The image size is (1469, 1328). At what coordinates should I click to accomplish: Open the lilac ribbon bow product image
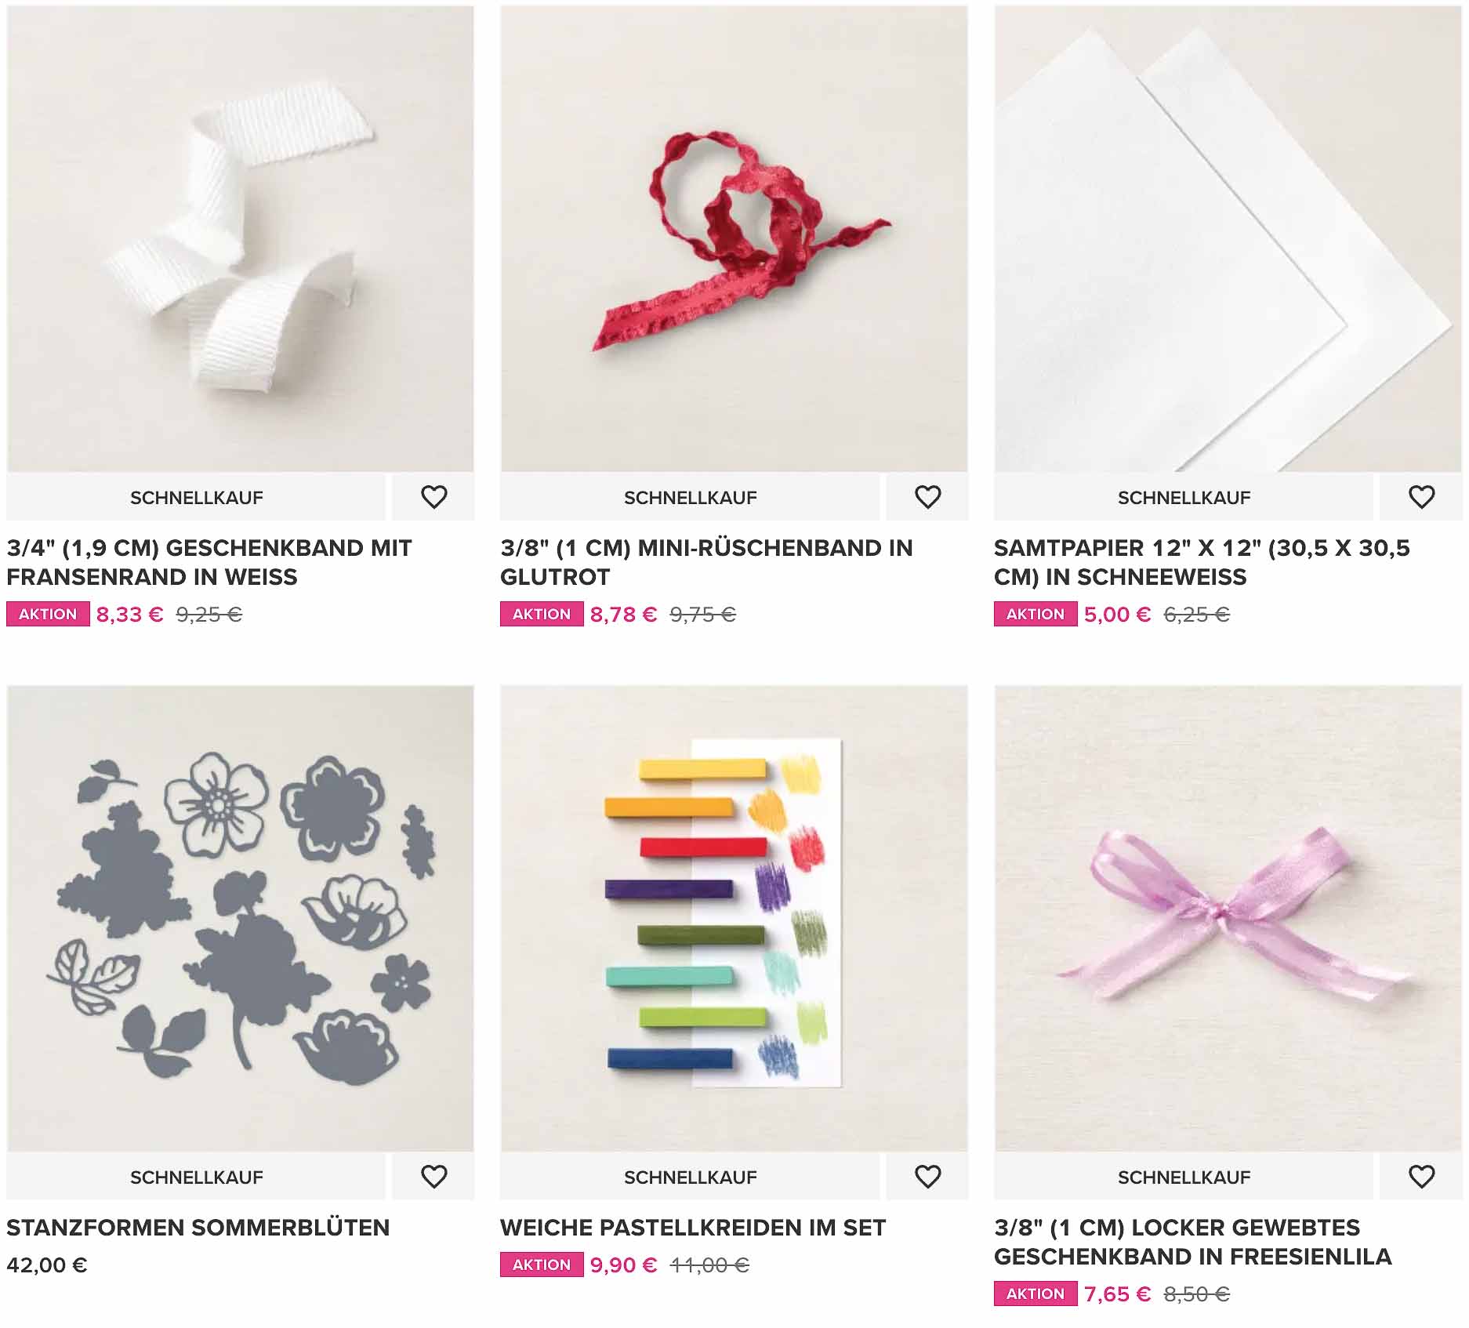pos(1228,919)
